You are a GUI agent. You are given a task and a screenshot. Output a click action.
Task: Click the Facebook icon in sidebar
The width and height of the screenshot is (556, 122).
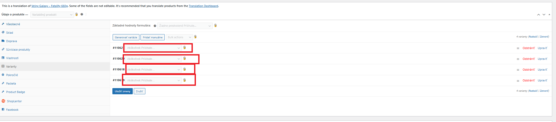tap(3, 109)
